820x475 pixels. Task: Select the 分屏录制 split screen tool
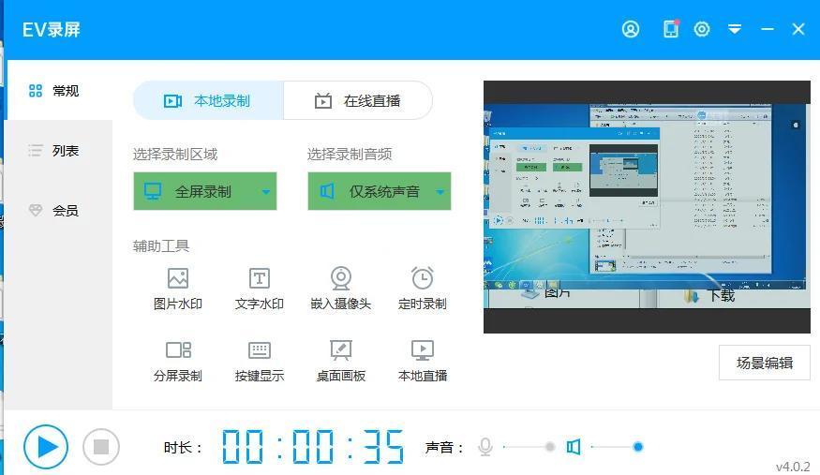(x=178, y=350)
